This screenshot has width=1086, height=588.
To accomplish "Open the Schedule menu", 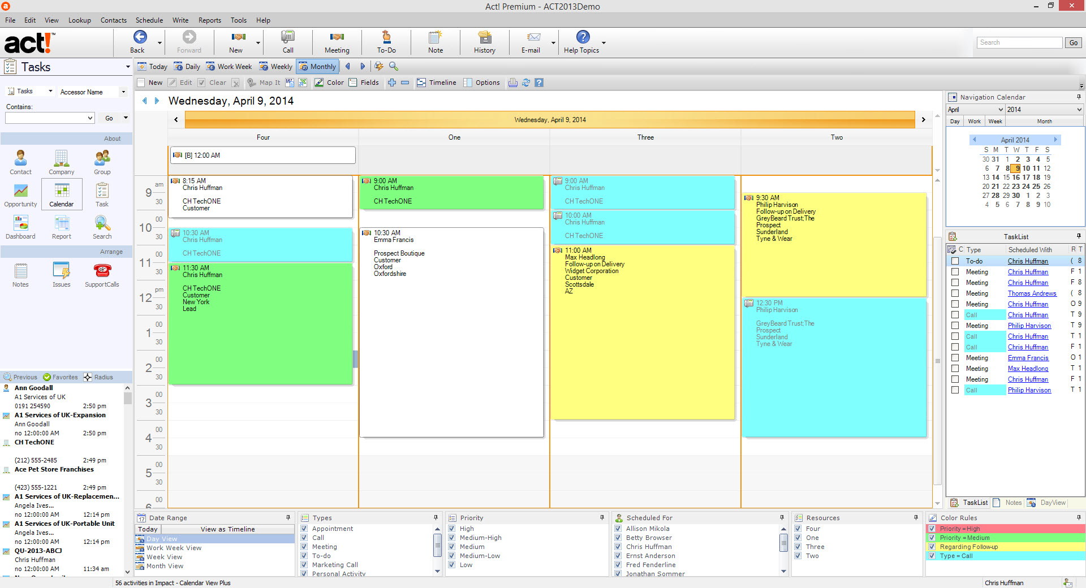I will (x=149, y=20).
